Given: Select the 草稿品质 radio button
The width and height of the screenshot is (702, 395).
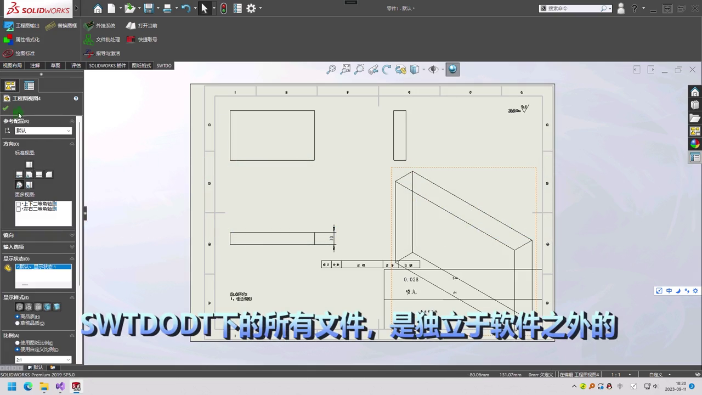Looking at the screenshot, I should coord(18,323).
